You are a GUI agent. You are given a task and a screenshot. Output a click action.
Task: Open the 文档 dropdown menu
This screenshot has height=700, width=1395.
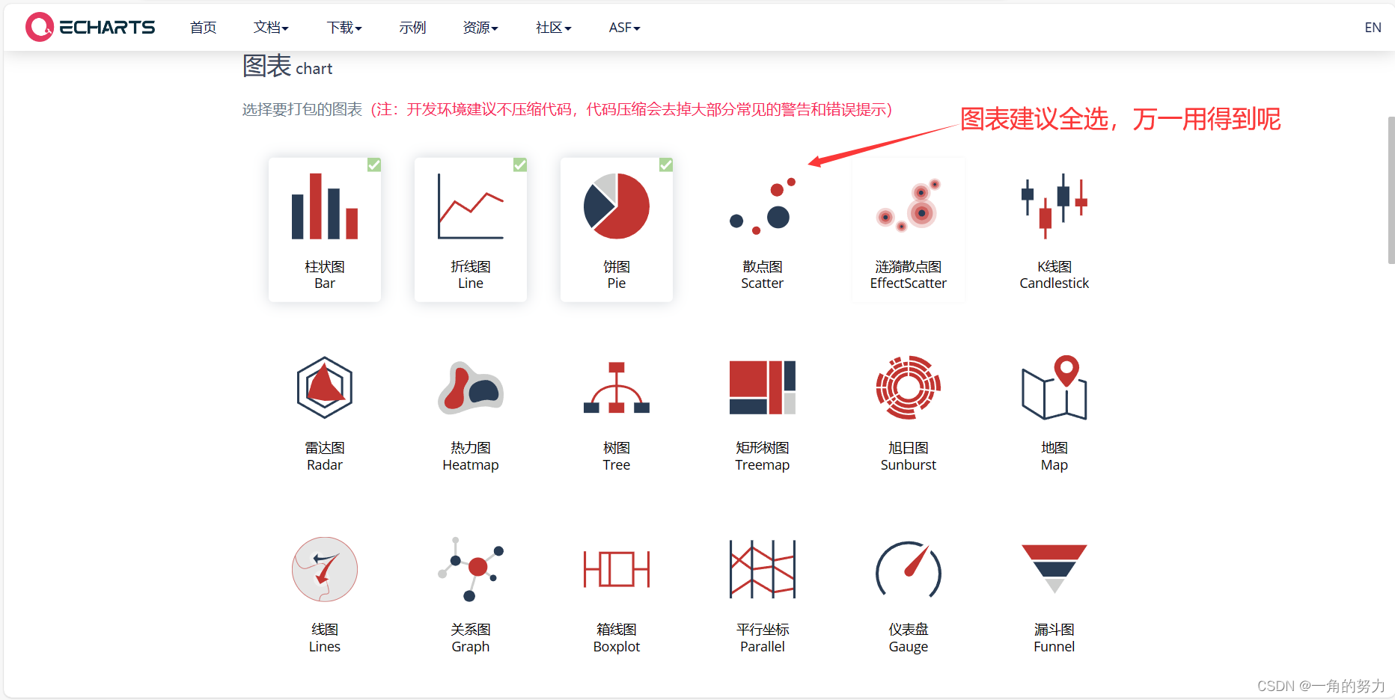coord(270,27)
